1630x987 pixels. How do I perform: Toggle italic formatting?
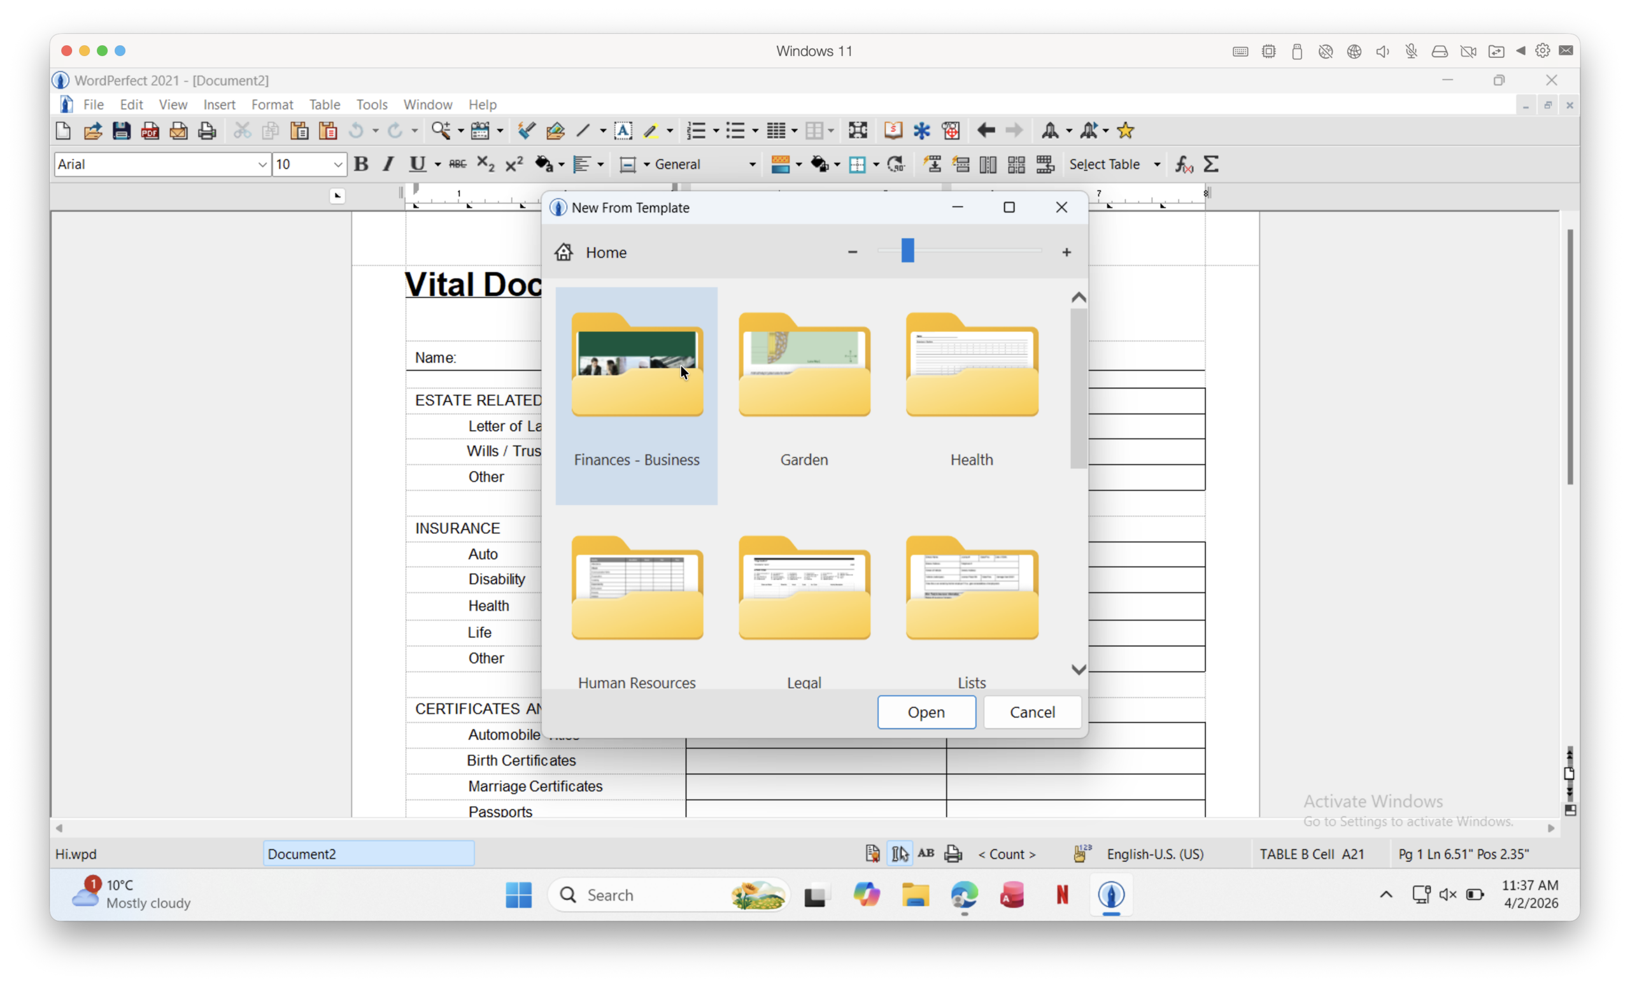[x=388, y=164]
